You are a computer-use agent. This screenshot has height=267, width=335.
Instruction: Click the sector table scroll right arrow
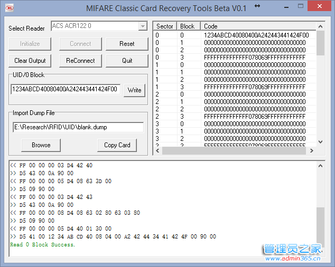click(x=312, y=151)
